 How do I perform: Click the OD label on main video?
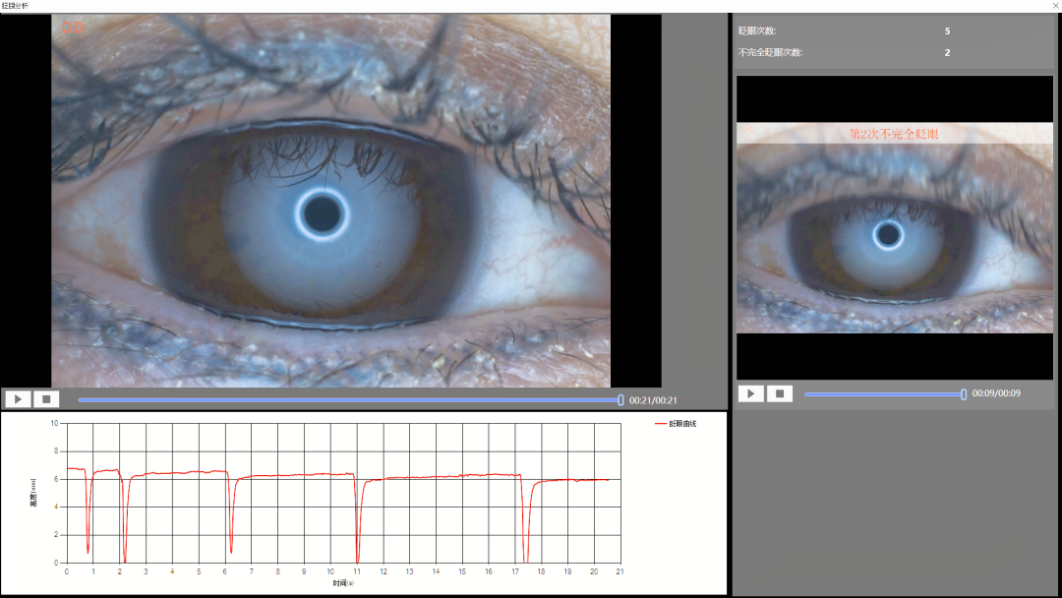[73, 28]
